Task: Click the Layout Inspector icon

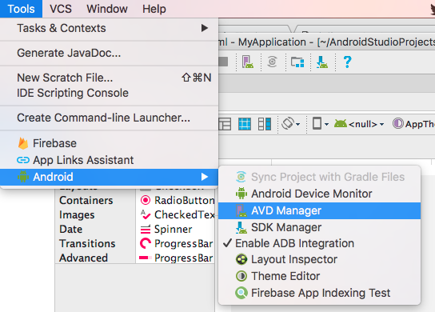Action: (241, 259)
